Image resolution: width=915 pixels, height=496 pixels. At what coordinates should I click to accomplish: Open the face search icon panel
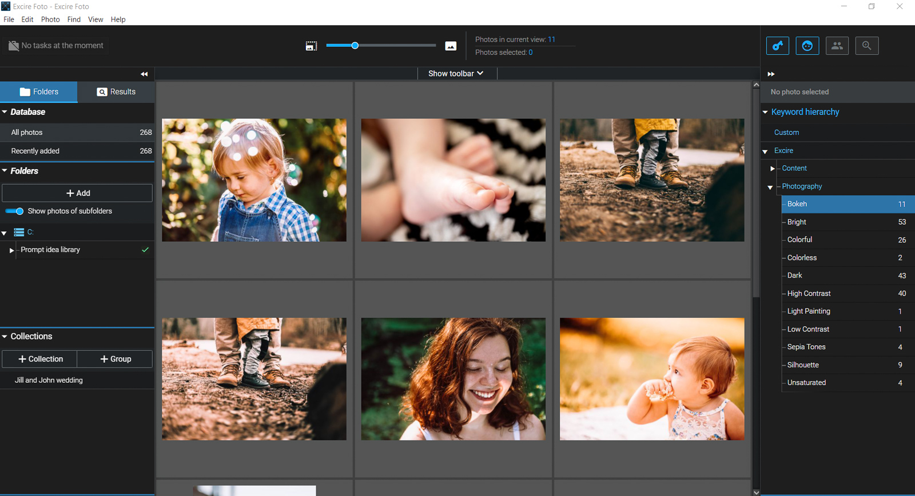[807, 46]
